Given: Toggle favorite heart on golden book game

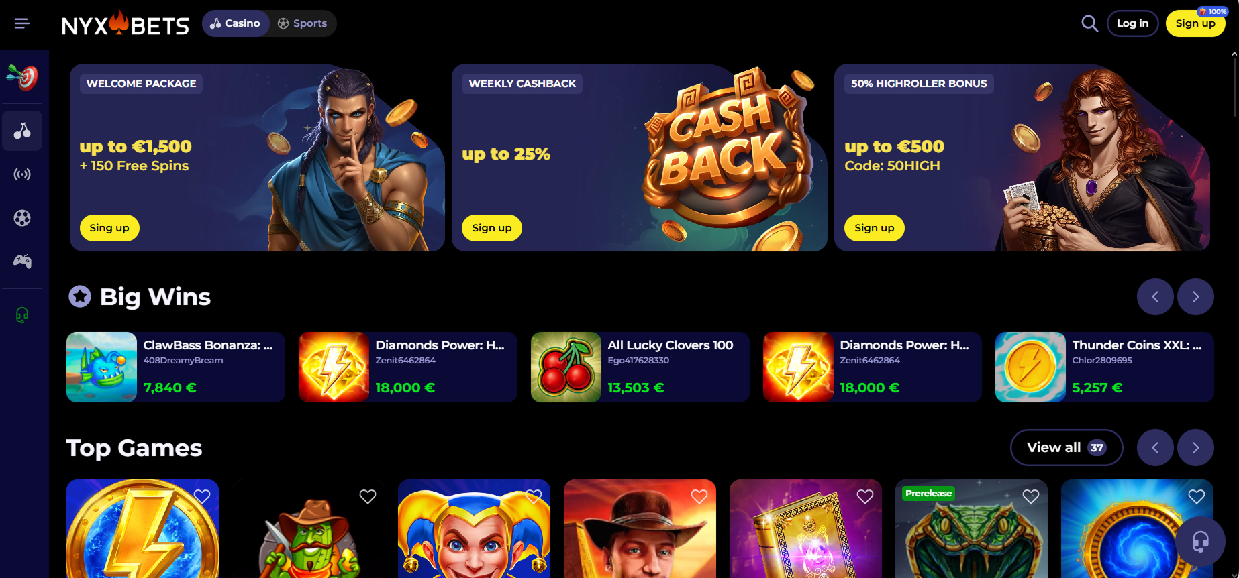Looking at the screenshot, I should point(864,496).
